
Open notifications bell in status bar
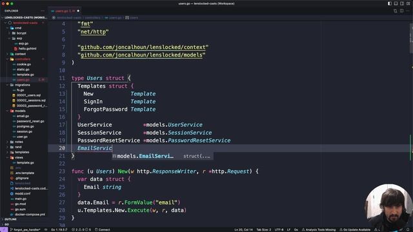[x=408, y=229]
